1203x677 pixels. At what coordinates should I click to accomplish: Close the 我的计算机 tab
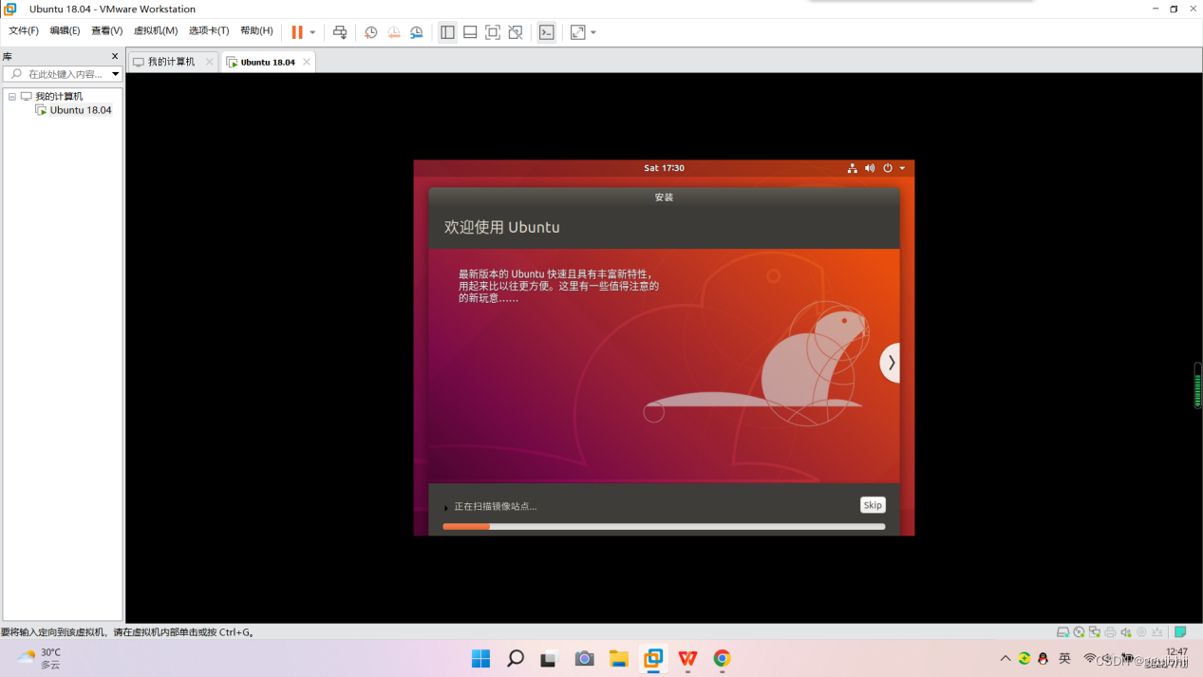[x=210, y=62]
